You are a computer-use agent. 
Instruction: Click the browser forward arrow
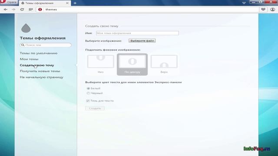[x=13, y=10]
